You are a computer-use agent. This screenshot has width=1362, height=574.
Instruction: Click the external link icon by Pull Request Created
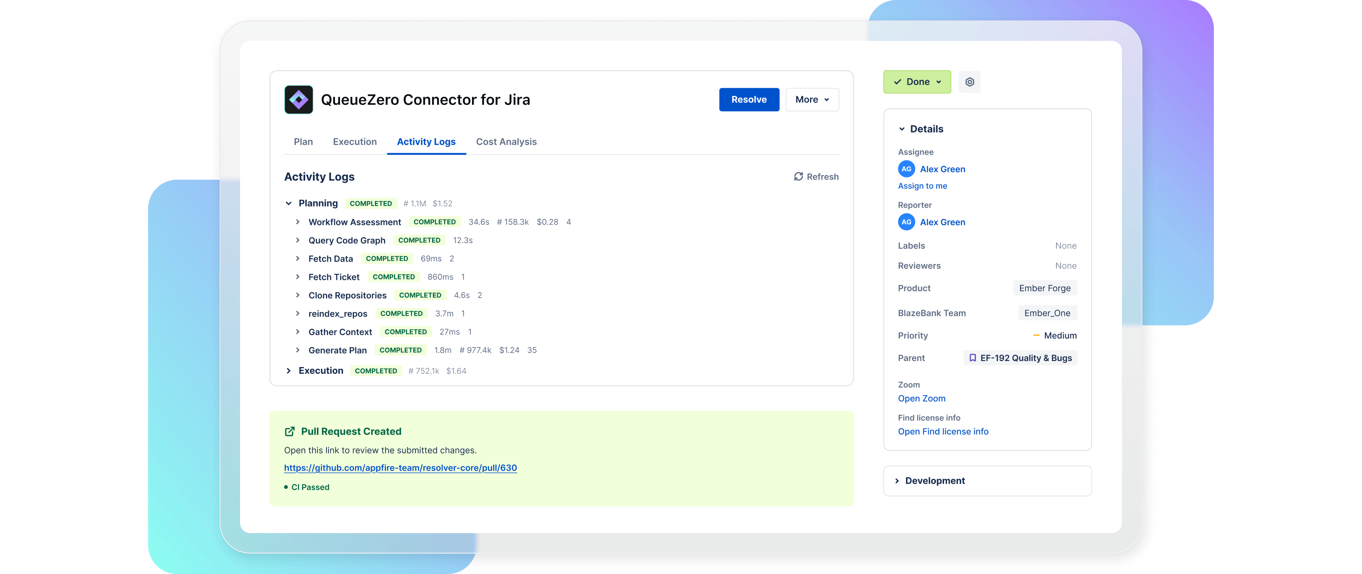click(290, 432)
